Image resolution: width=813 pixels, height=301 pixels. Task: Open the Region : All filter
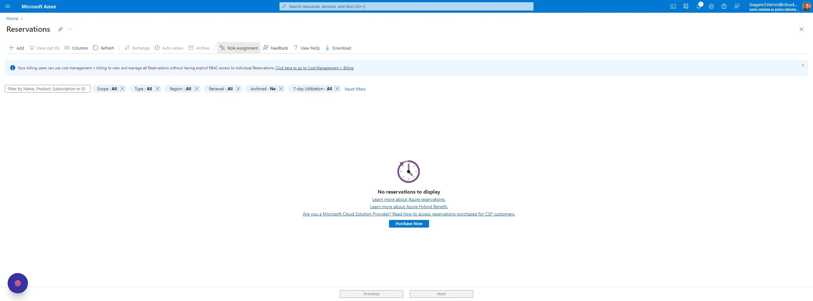click(x=180, y=89)
